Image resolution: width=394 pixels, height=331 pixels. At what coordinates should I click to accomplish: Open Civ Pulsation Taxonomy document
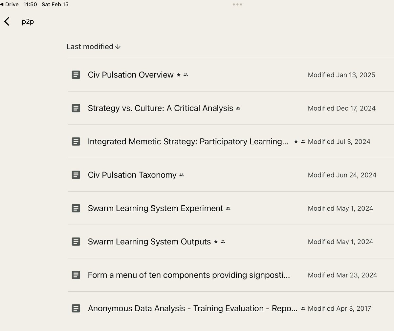tap(132, 175)
